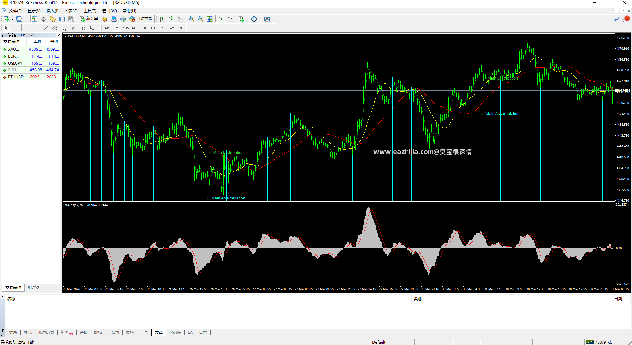Select the USDJPY row in market watch

31,63
